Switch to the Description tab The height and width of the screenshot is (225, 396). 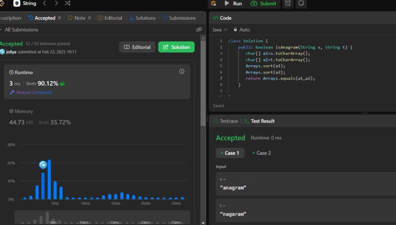[10, 18]
